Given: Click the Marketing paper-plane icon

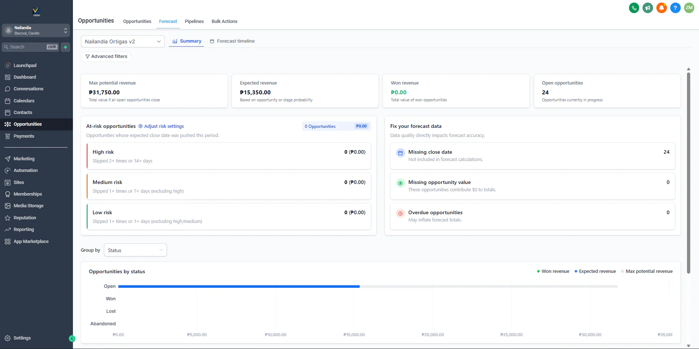Looking at the screenshot, I should tap(8, 159).
